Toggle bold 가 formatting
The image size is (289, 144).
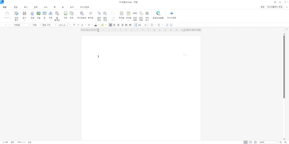[x=74, y=25]
